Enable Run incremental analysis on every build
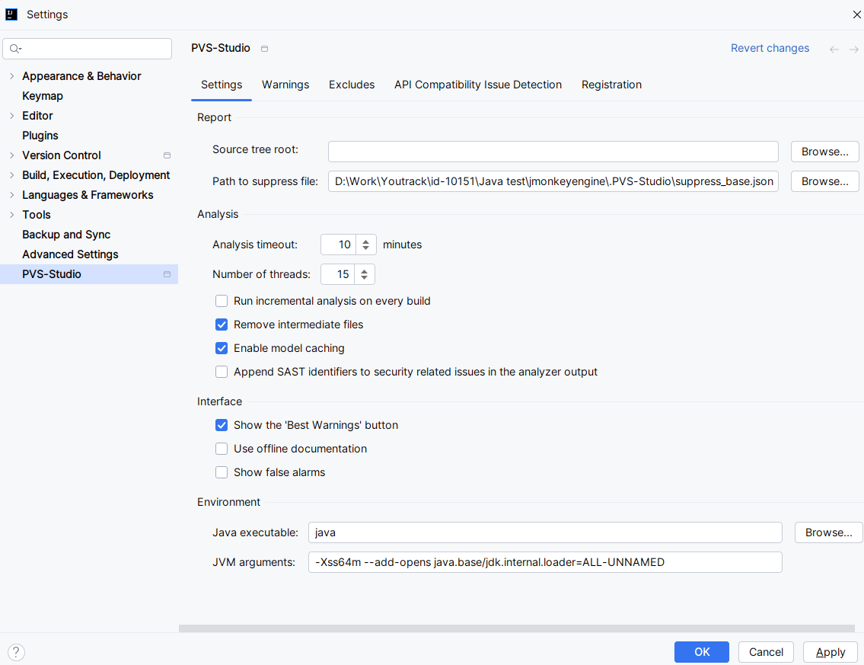The image size is (864, 665). coord(222,301)
